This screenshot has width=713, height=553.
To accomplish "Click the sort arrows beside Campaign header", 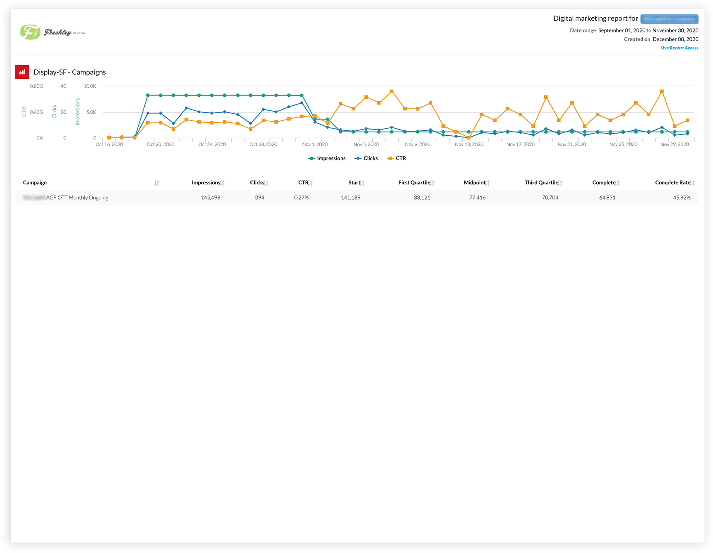I will coord(157,182).
